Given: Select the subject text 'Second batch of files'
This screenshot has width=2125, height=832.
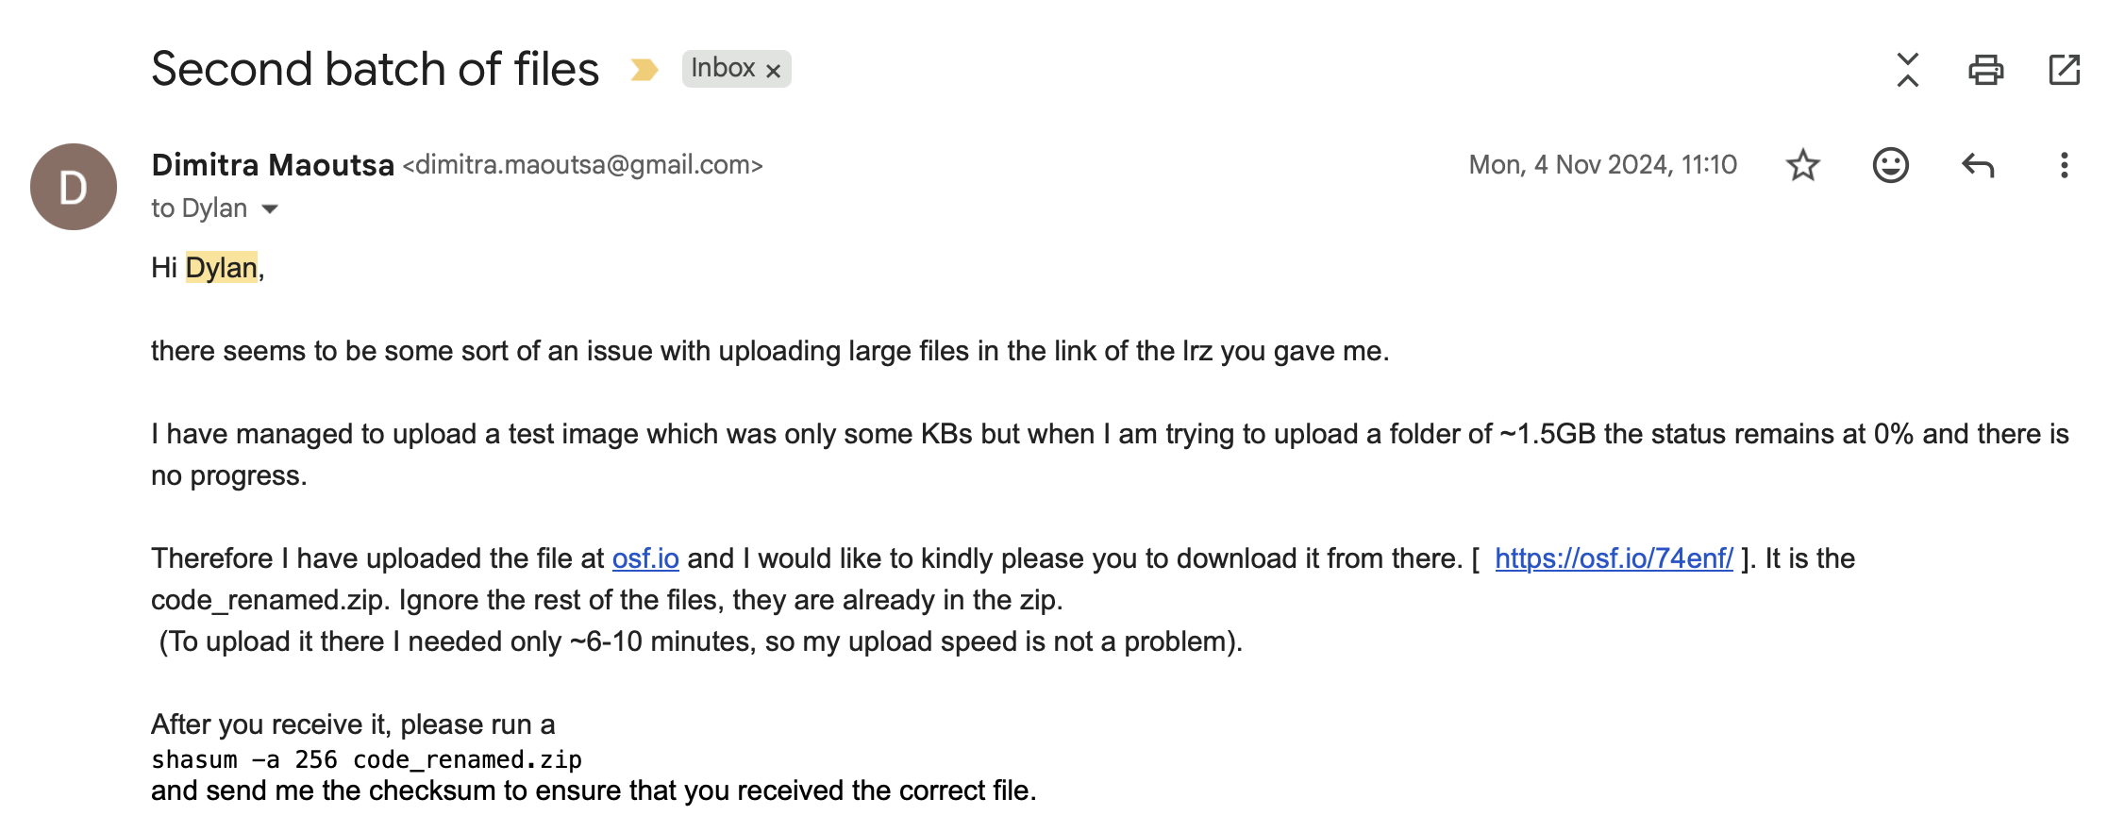Looking at the screenshot, I should click(375, 68).
